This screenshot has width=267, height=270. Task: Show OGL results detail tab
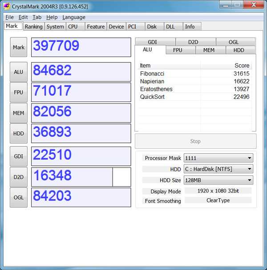(x=236, y=42)
